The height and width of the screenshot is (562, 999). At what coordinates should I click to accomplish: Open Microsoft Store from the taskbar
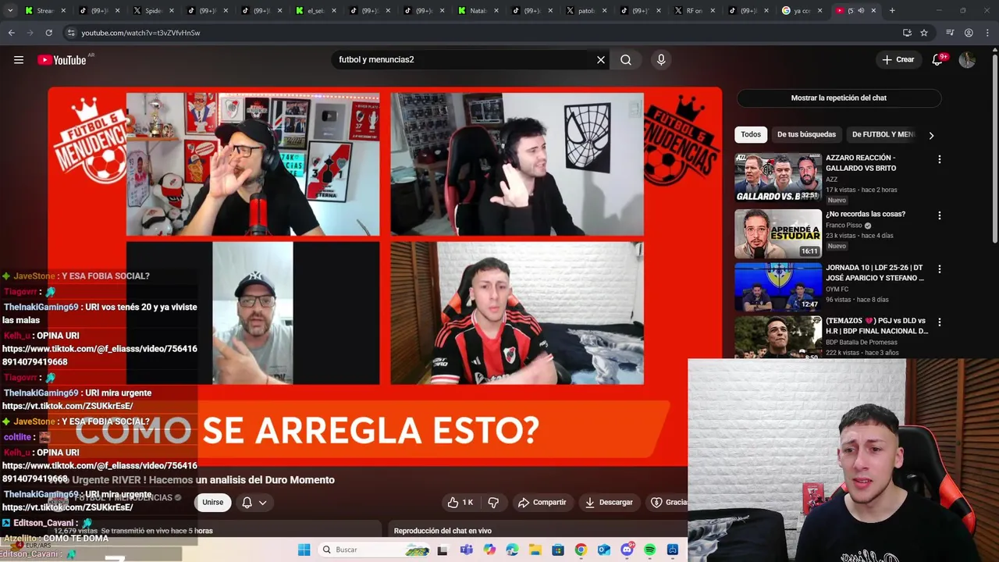pyautogui.click(x=558, y=550)
